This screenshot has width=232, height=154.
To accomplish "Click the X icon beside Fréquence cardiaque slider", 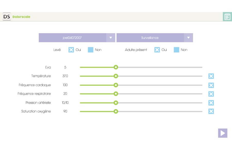I will 211,85.
